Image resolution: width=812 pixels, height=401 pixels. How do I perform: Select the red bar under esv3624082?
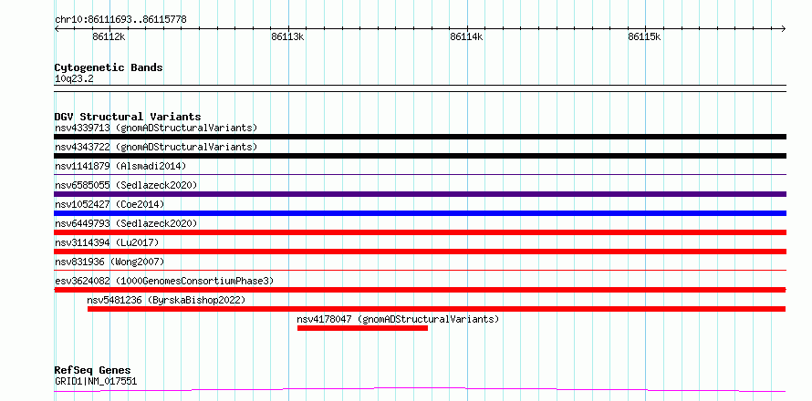(420, 290)
